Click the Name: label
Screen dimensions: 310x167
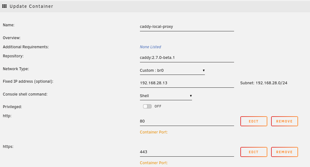click(x=8, y=25)
